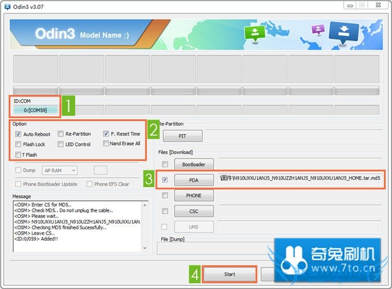Click the CSC file path field

[300, 211]
